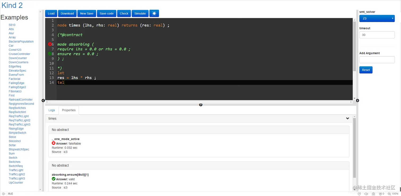Open the 5810 example

12,25
